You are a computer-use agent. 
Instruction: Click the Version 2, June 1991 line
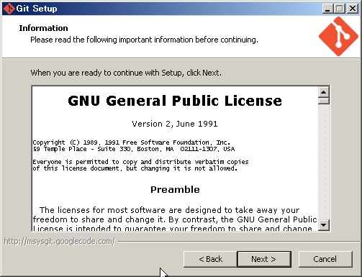click(175, 124)
